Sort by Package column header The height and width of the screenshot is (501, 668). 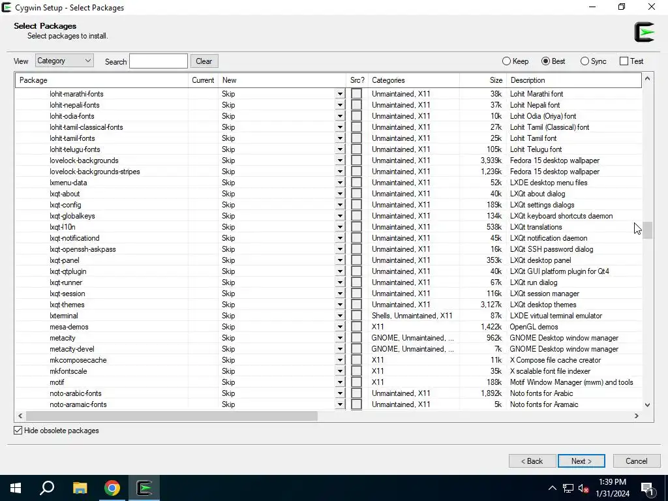pos(102,80)
